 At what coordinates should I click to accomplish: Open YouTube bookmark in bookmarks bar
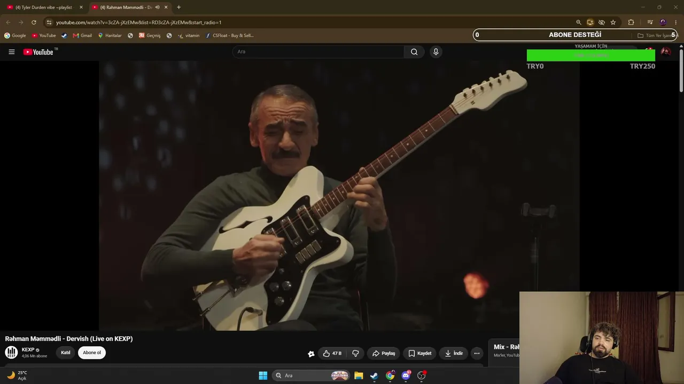(44, 36)
